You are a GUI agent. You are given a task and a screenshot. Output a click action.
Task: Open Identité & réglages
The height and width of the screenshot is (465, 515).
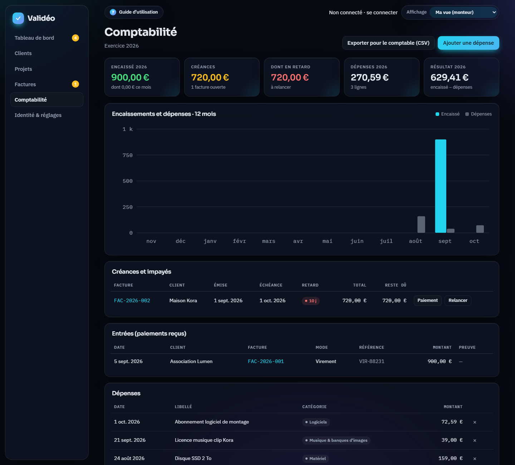point(46,115)
